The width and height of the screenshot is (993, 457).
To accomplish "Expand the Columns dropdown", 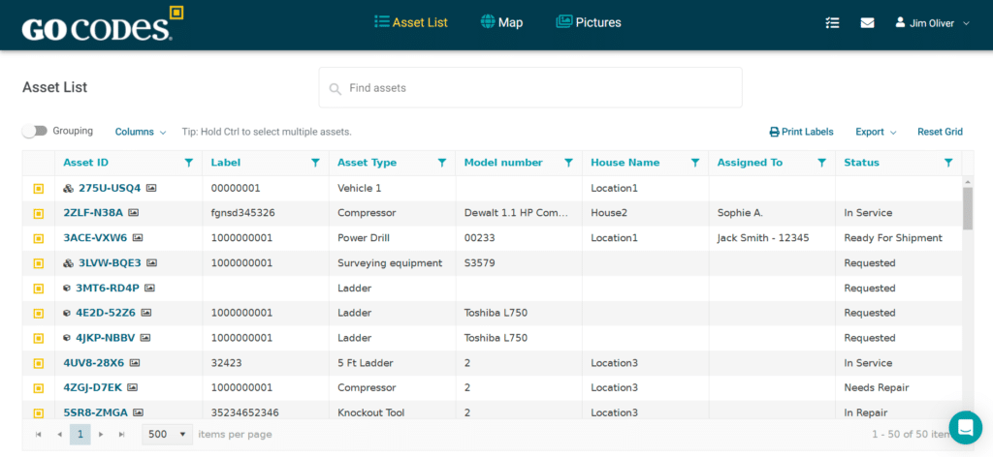I will point(140,132).
